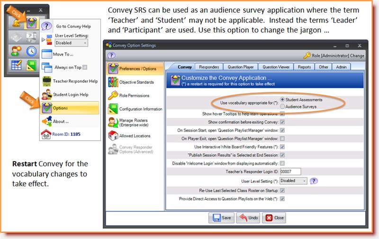
Task: Click the user with sun icon in toolbar
Action: [x=16, y=51]
